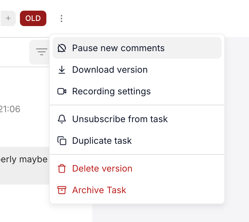Screen dimensions: 249x222
Task: Choose Archive Task from the menu
Action: [x=99, y=190]
